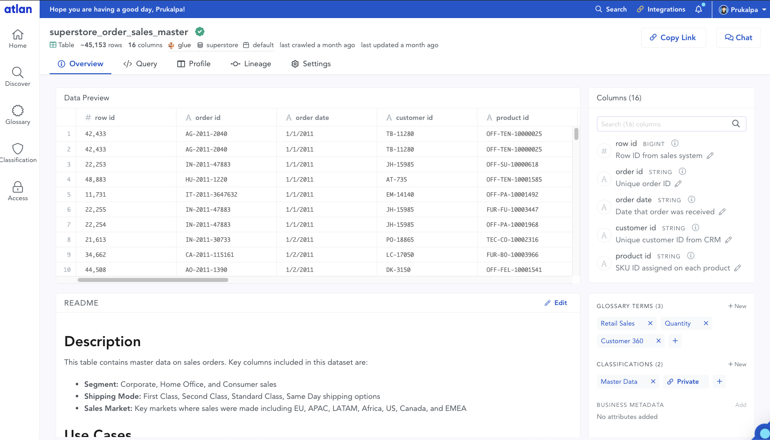Click the verified badge beside table name
Screen dimensions: 770x440
tap(200, 32)
